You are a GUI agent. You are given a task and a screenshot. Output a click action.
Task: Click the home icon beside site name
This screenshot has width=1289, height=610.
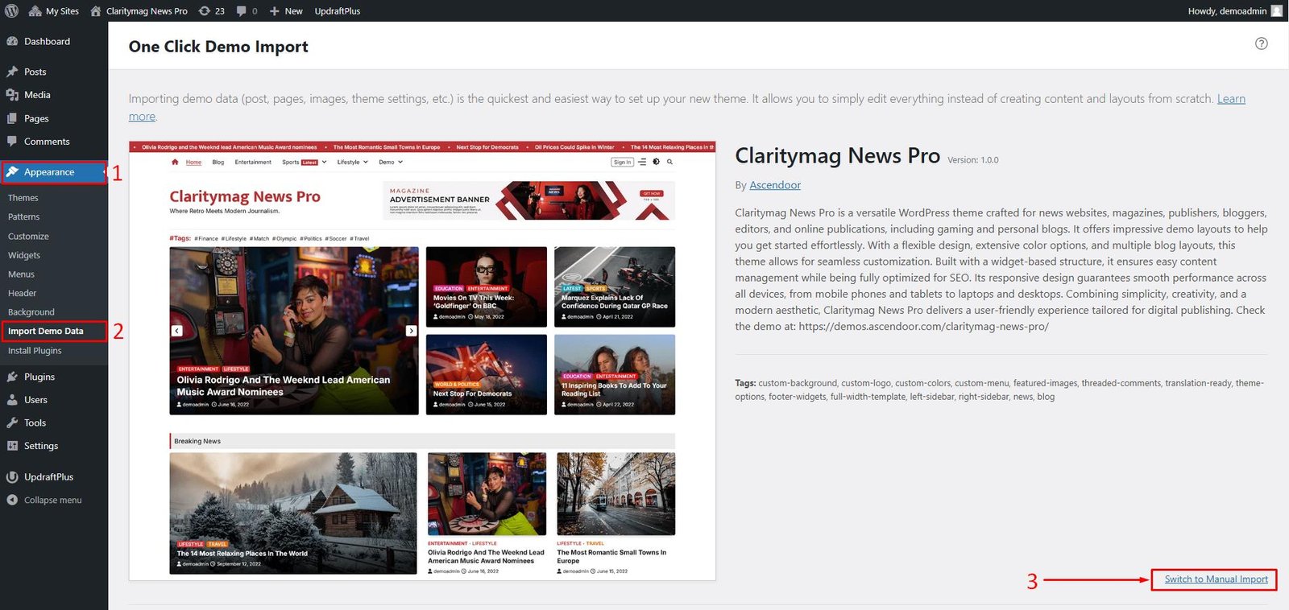tap(96, 11)
